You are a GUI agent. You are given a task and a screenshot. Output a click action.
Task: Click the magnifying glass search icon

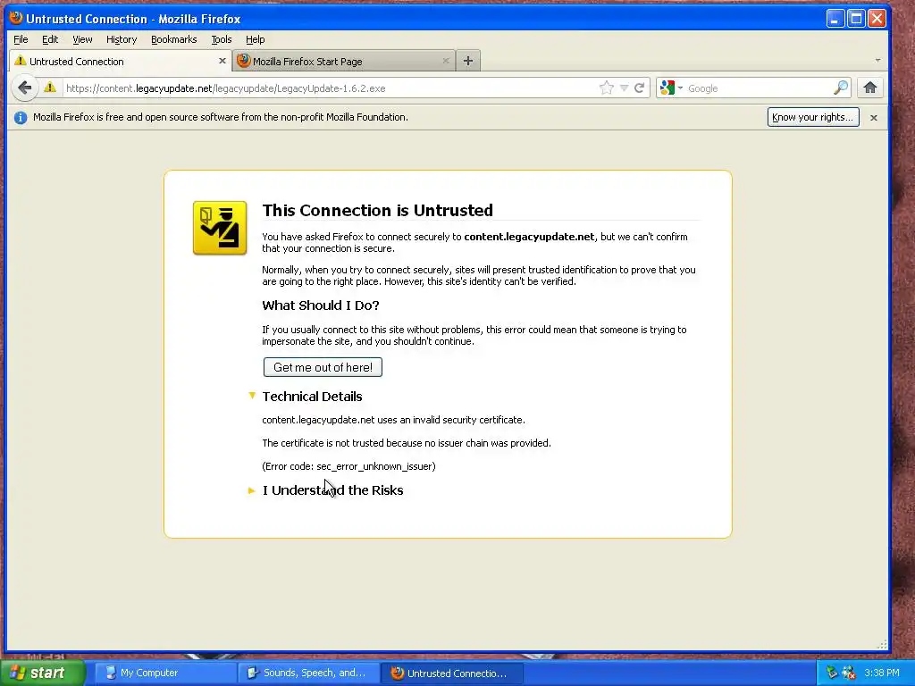click(840, 88)
